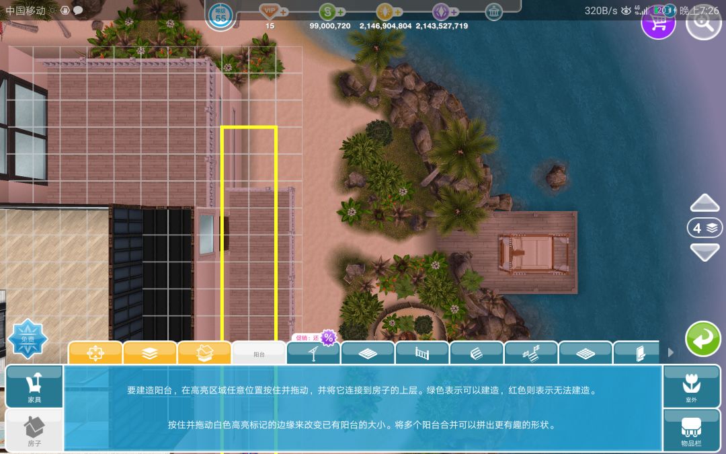726x454 pixels.
Task: Open the 室外 outdoor category
Action: (691, 386)
